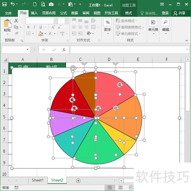Click the Format Painter brush icon
Screen dimensions: 191x191
pyautogui.click(x=16, y=33)
